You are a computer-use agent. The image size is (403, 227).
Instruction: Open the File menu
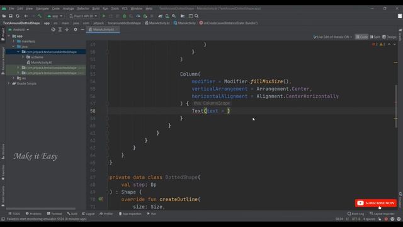[11, 8]
